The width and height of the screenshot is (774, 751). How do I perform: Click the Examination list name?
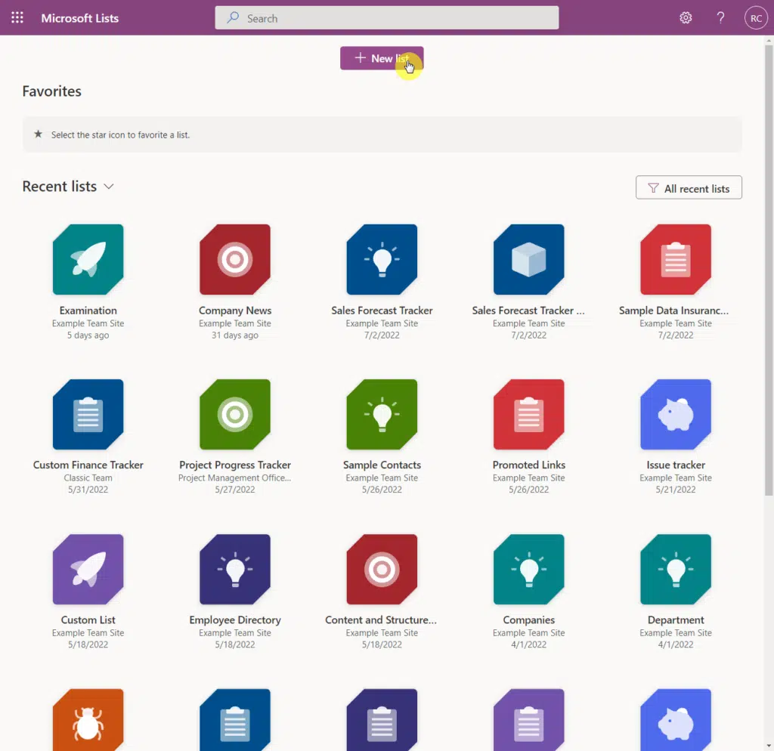(88, 311)
